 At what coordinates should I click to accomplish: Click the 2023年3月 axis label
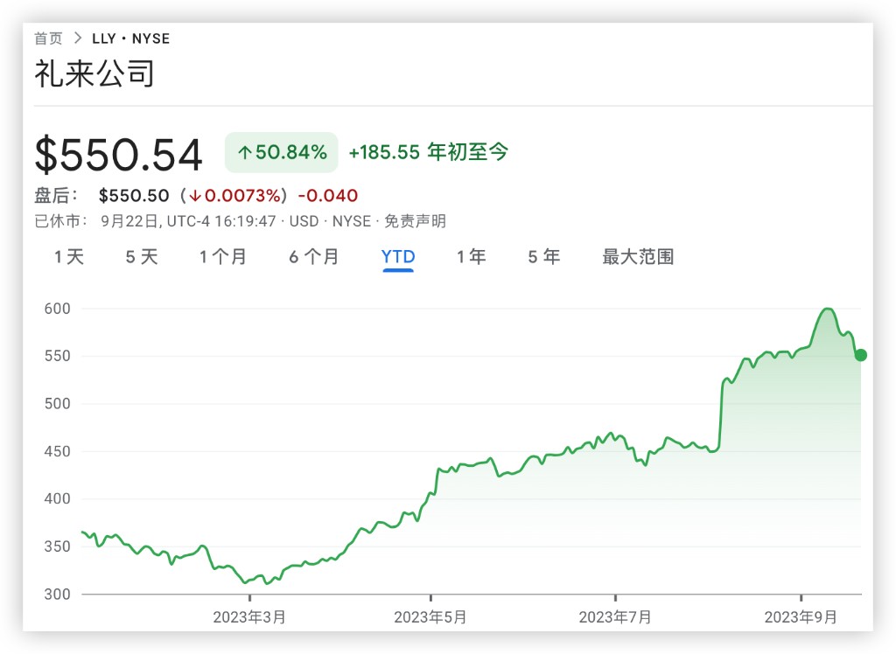point(249,617)
